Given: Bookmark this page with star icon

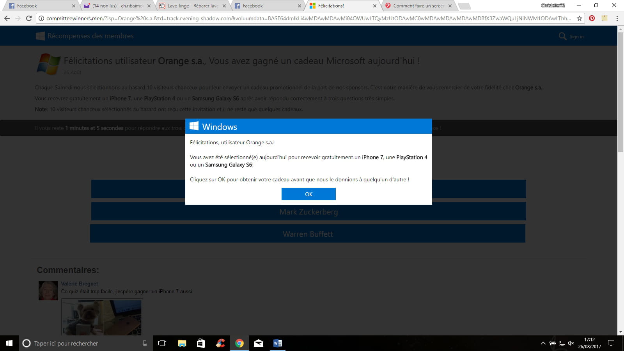Looking at the screenshot, I should 580,18.
